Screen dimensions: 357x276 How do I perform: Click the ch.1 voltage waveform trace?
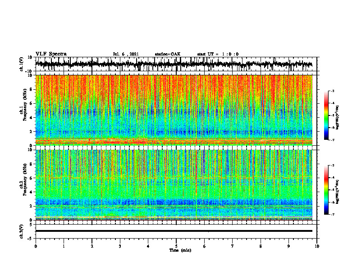tap(174, 64)
